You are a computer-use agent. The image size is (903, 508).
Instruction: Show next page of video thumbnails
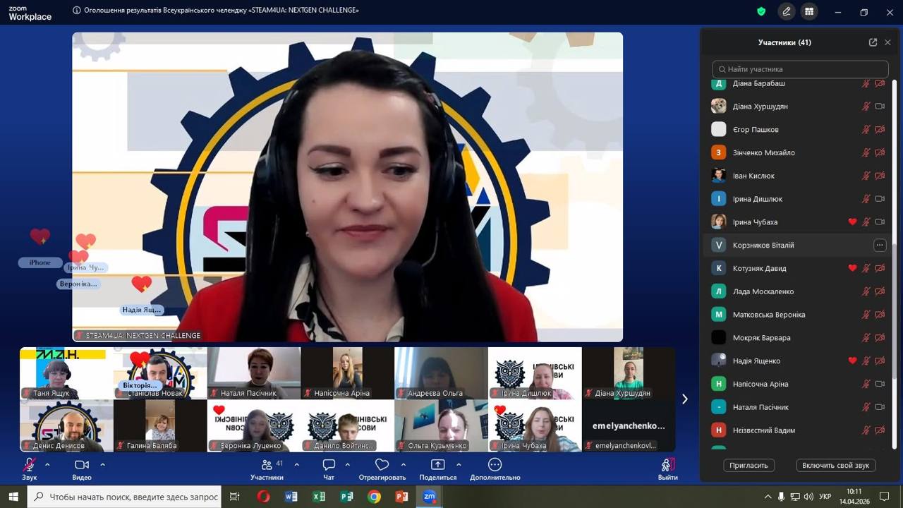684,399
